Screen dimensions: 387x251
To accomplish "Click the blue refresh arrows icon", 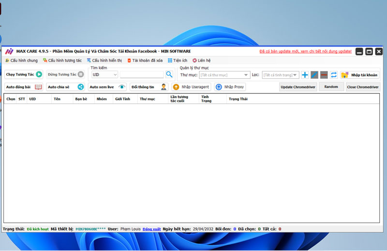I will point(334,75).
